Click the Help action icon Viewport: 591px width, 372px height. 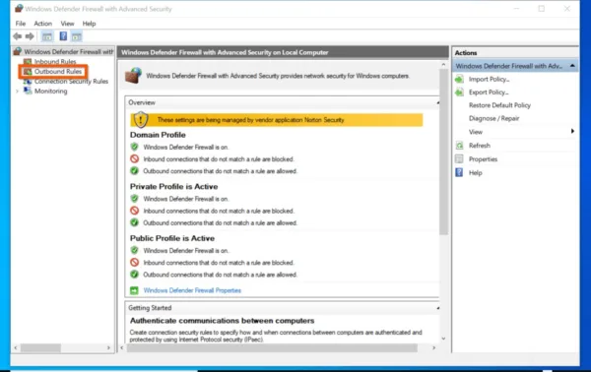click(459, 172)
